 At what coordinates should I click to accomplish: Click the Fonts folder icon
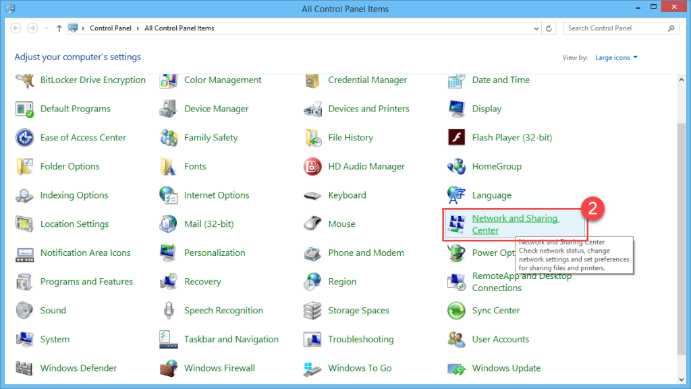[168, 166]
